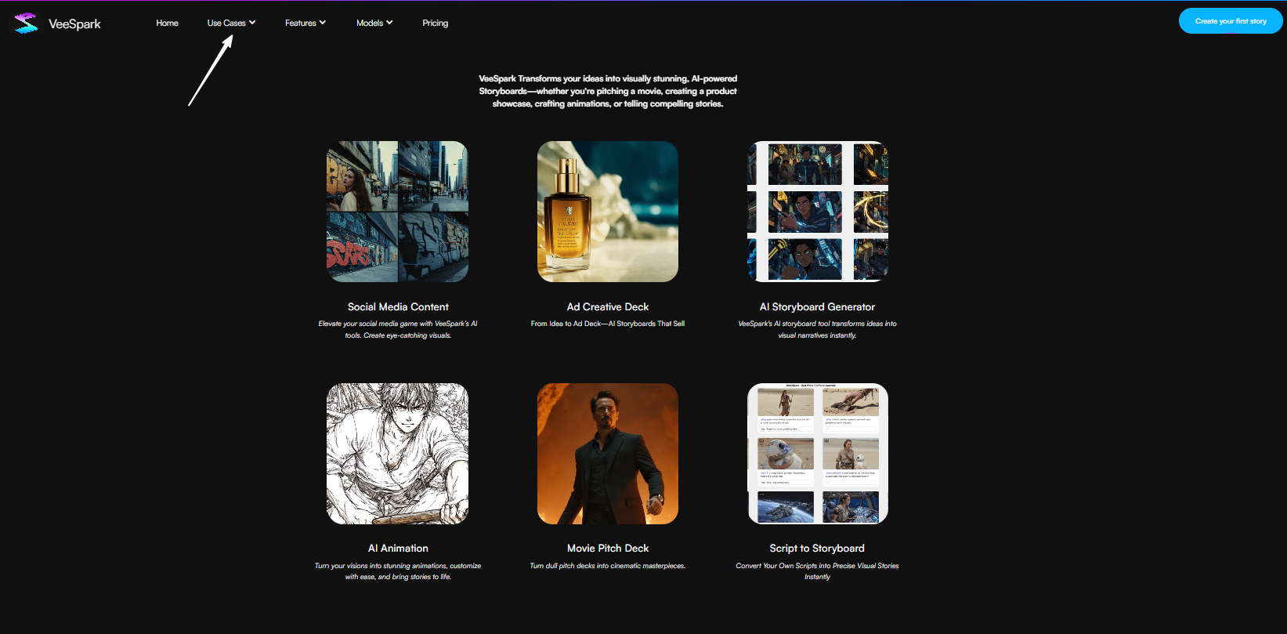Click "Turn your visions into stunning animations" text

[x=398, y=571]
